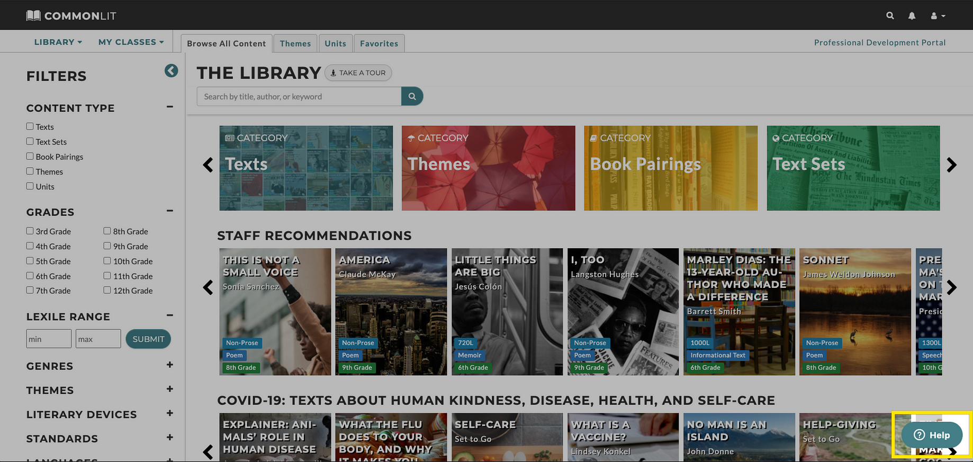Image resolution: width=973 pixels, height=462 pixels.
Task: Open I, Too by Langston Hughes
Action: [623, 312]
